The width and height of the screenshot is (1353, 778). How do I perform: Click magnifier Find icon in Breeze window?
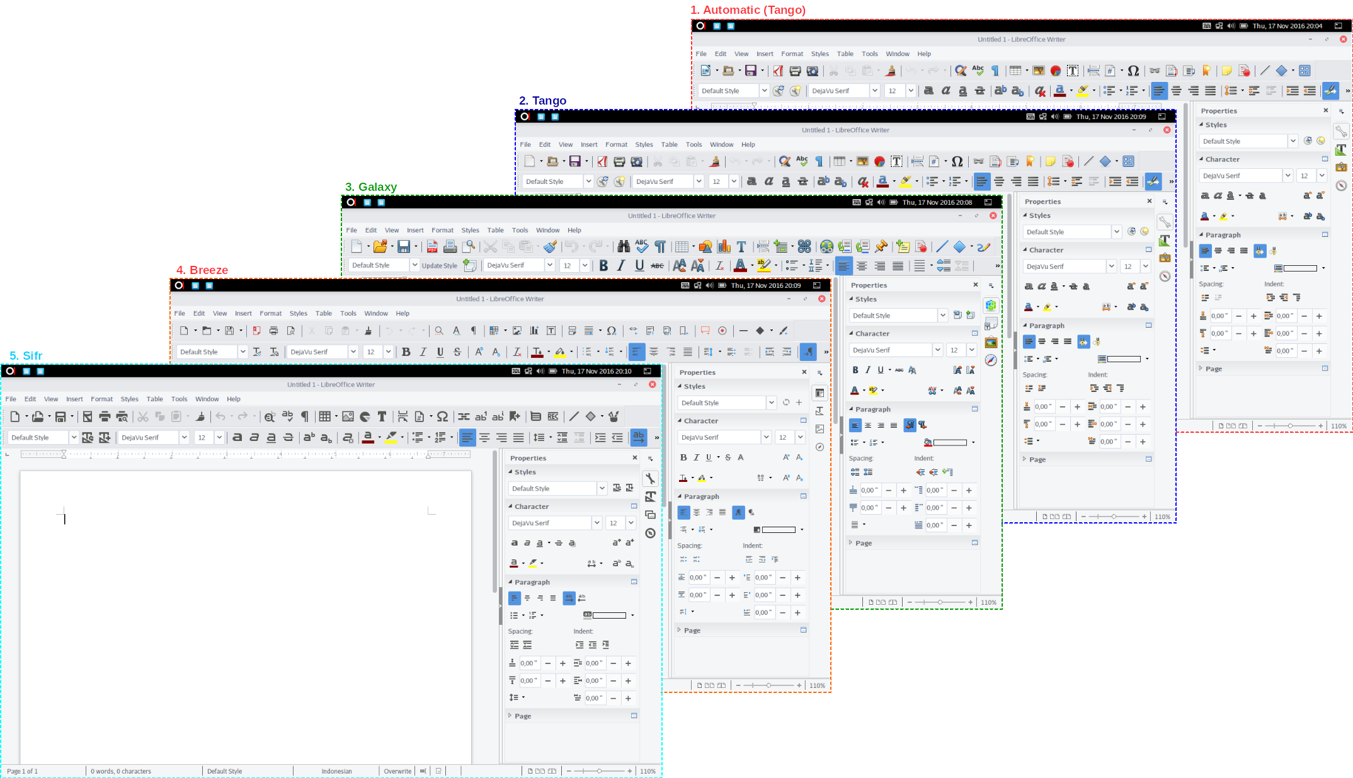coord(439,331)
